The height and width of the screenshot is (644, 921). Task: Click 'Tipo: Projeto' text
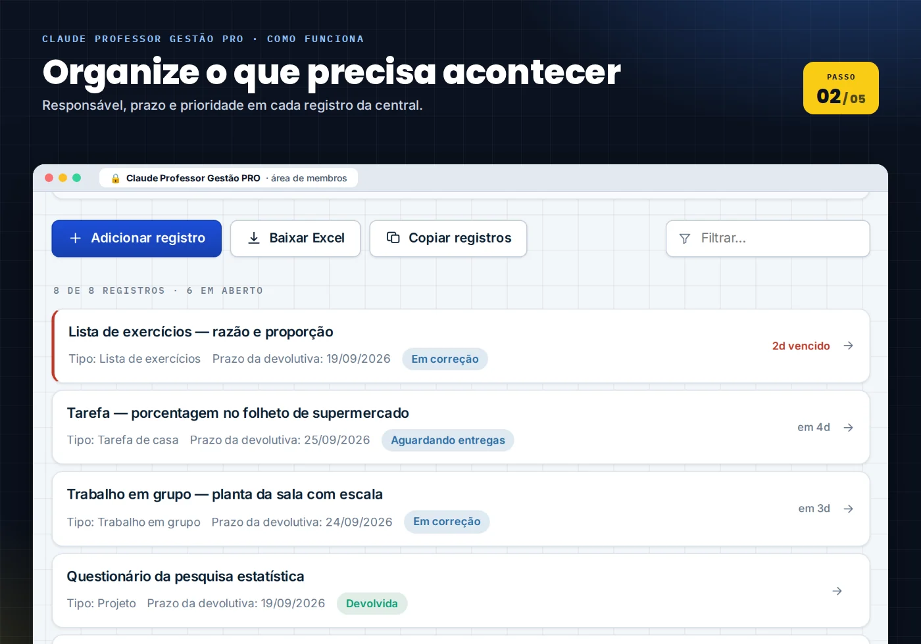[x=101, y=603]
